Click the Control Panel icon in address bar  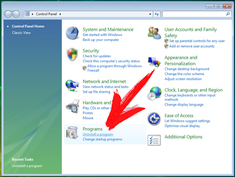(27, 14)
